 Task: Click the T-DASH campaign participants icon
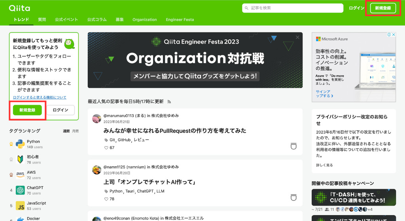[327, 210]
